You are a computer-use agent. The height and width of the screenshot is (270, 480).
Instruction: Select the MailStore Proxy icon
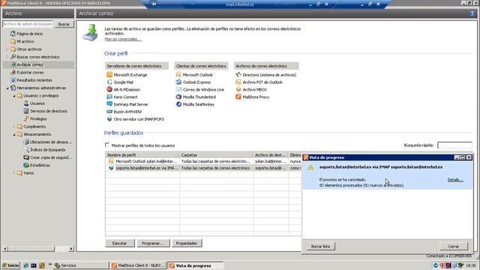(x=238, y=97)
